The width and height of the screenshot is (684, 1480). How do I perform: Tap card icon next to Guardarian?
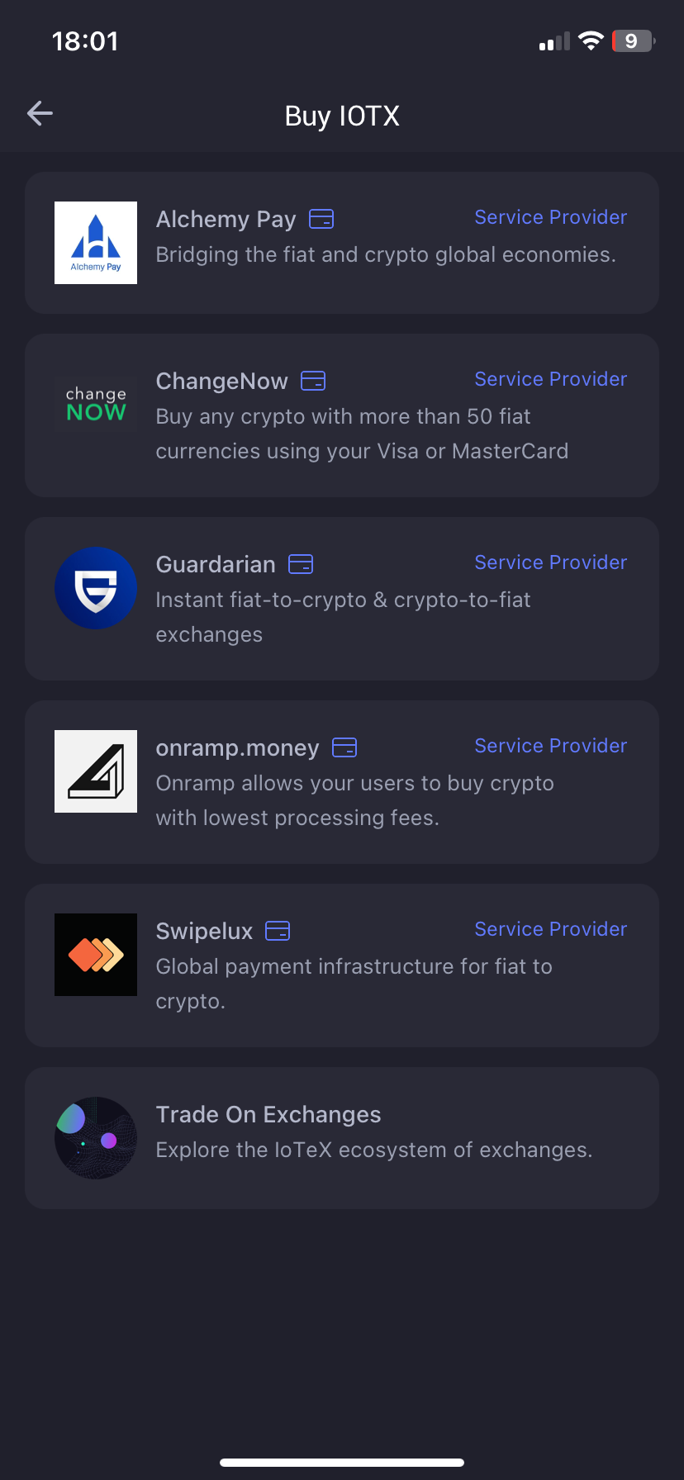click(301, 564)
